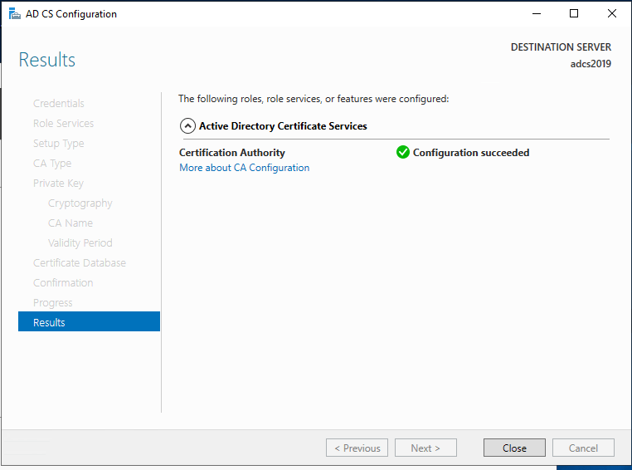Go to the Credentials step
632x470 pixels.
point(59,103)
